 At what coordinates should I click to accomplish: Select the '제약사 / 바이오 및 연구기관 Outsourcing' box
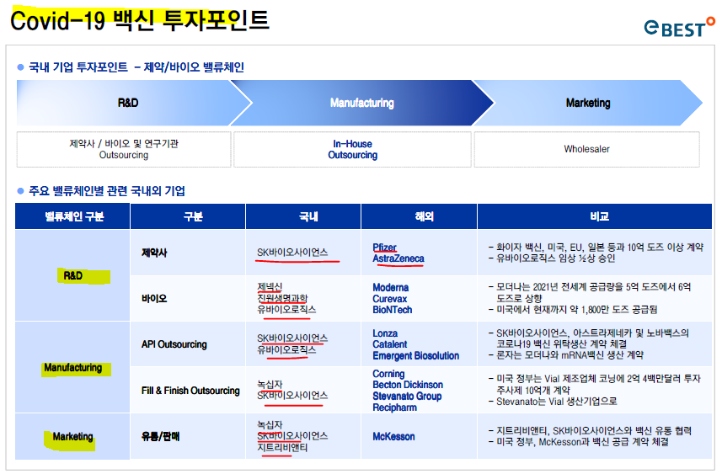click(x=124, y=149)
